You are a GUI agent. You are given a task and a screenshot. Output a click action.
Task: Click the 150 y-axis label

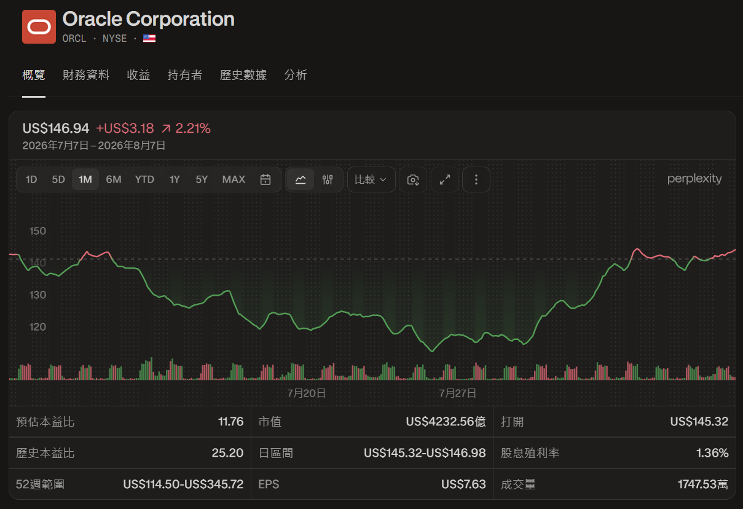37,231
